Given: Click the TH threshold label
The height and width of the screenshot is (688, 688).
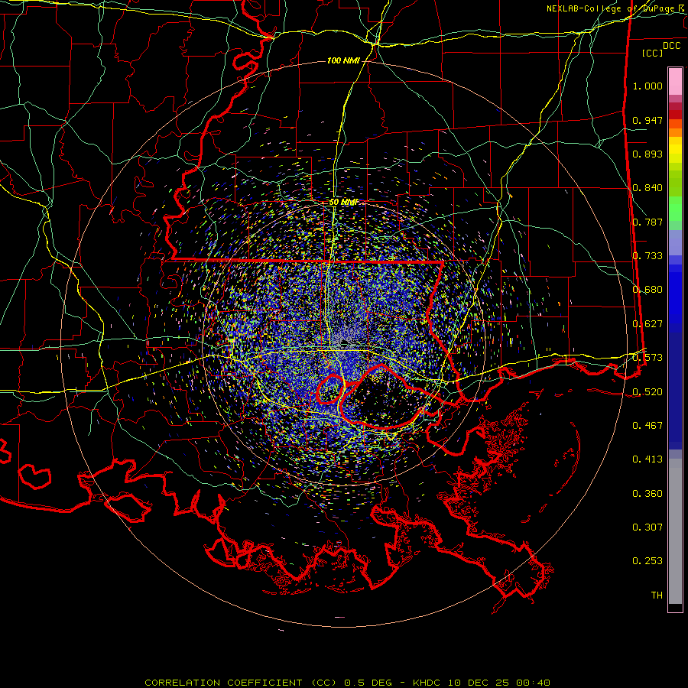Looking at the screenshot, I should click(x=657, y=596).
